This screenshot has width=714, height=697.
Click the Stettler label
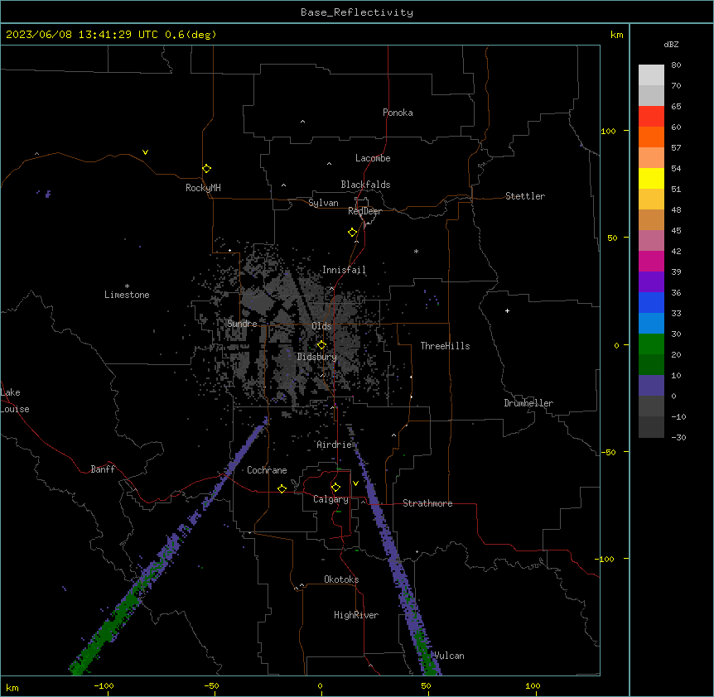(x=525, y=196)
